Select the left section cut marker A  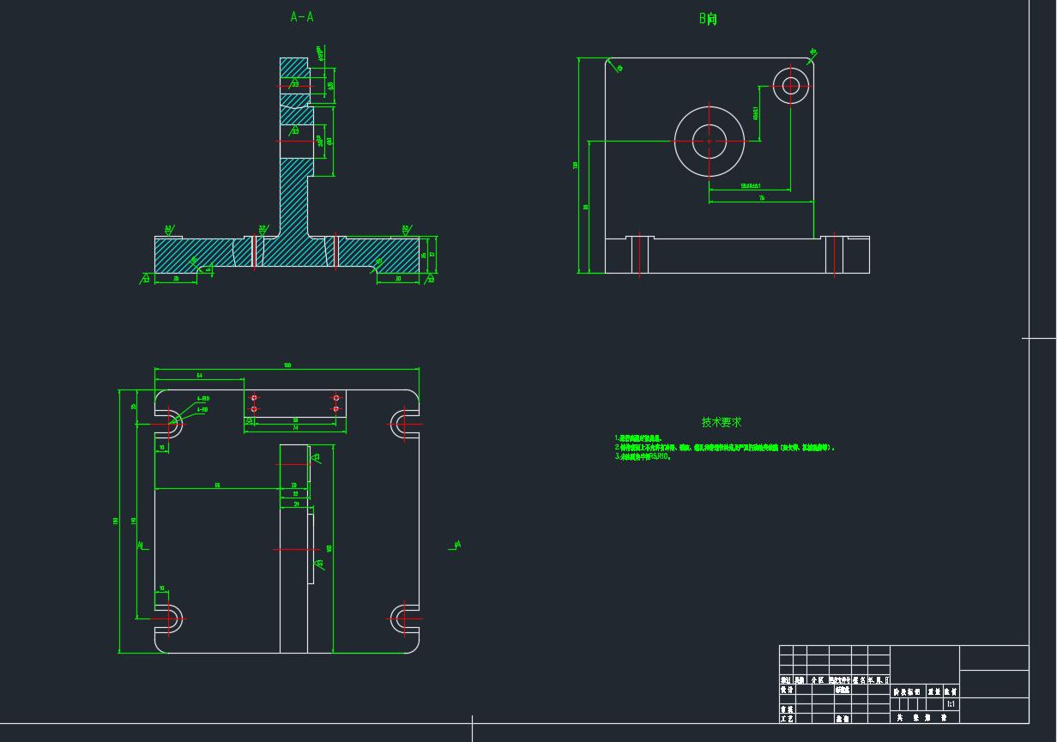click(x=141, y=545)
